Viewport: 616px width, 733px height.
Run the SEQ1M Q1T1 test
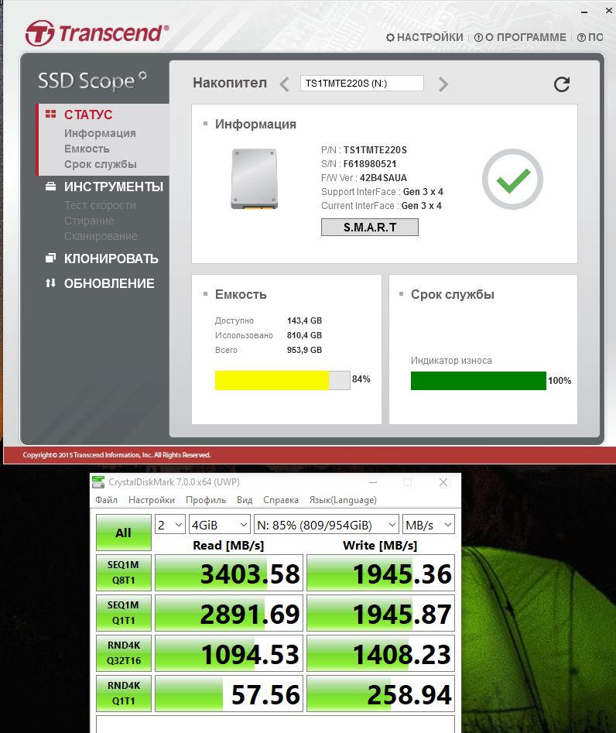point(123,613)
